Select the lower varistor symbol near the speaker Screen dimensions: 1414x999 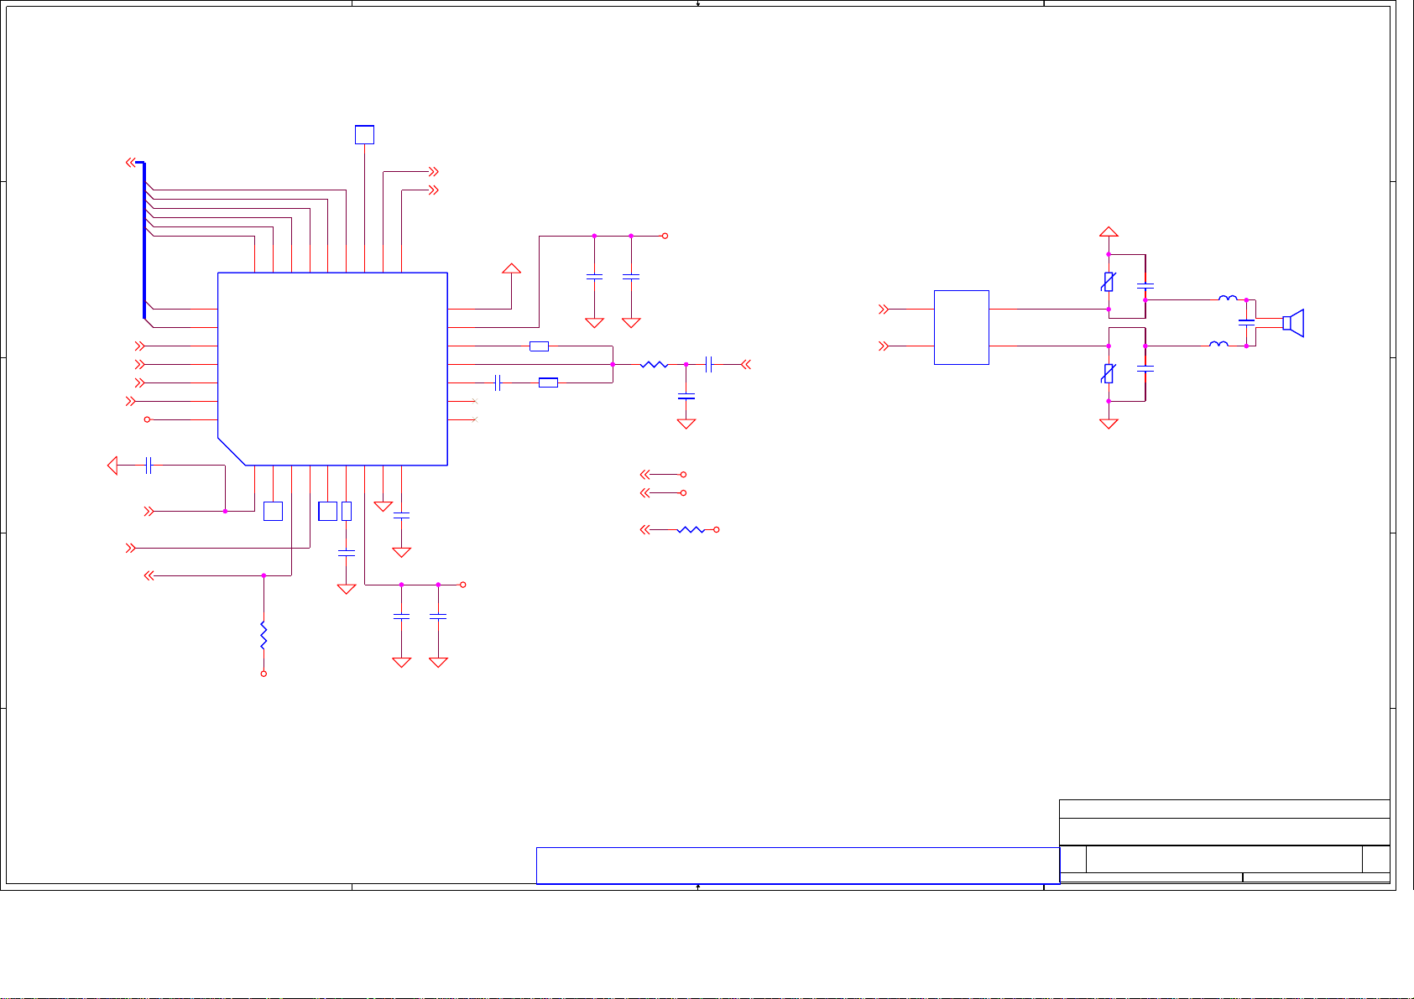point(1109,373)
